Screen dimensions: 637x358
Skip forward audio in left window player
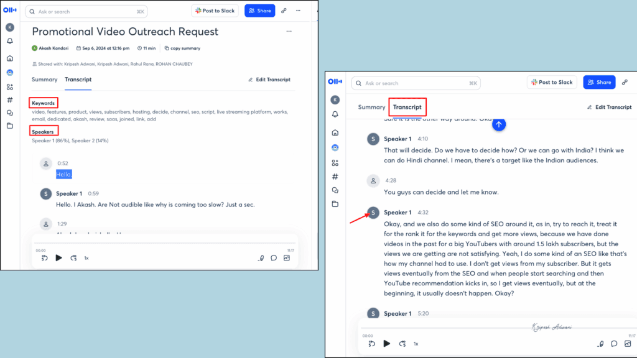click(x=73, y=258)
